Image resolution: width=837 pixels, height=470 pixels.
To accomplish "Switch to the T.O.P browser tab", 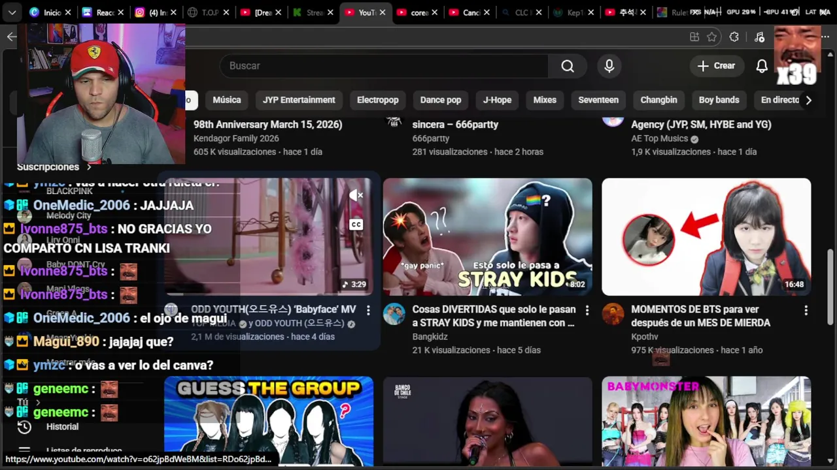I will (x=208, y=12).
